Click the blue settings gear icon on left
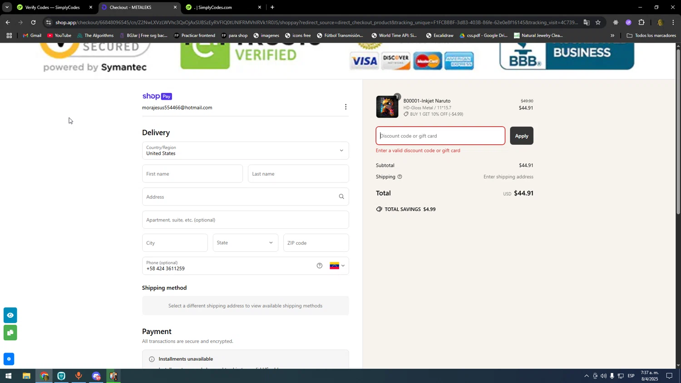Screen dimensions: 681x383 tap(9, 359)
